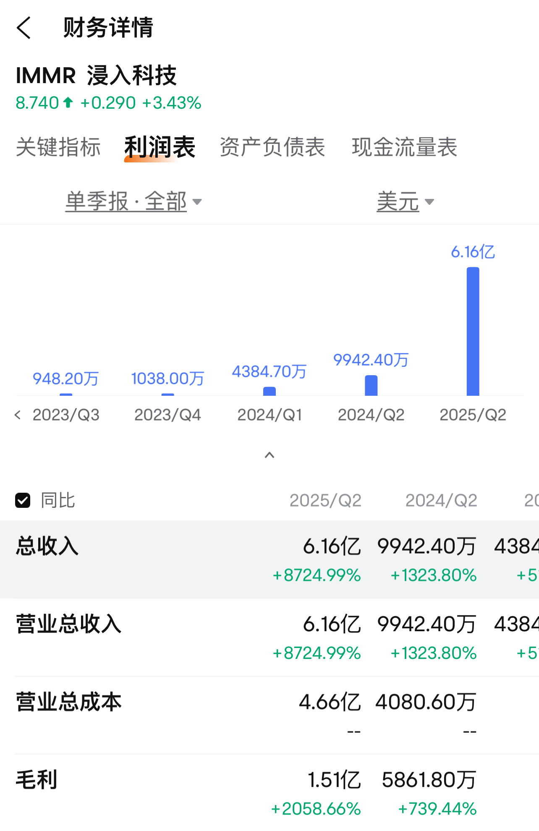
Task: Go back using the top-left arrow
Action: click(x=24, y=28)
